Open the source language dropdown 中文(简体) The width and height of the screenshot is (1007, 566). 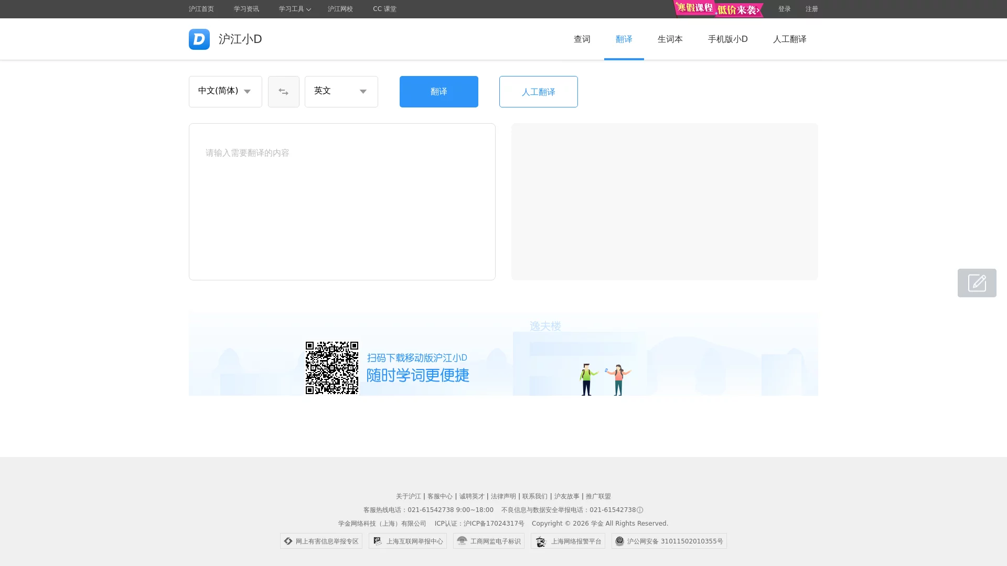[225, 91]
